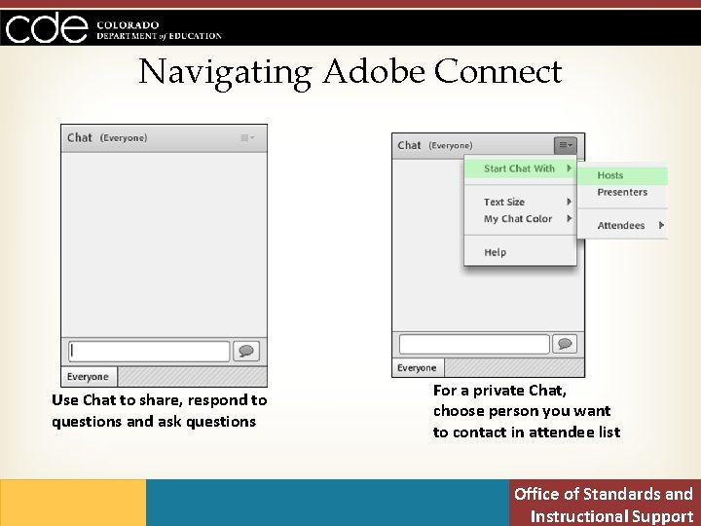
Task: Click send message bubble in left Chat panel
Action: point(246,351)
